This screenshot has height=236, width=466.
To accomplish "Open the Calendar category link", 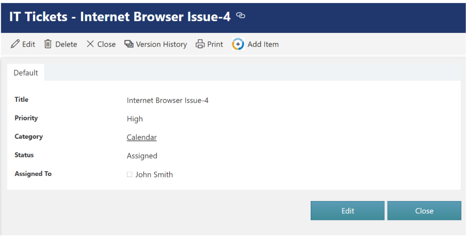I will [141, 137].
